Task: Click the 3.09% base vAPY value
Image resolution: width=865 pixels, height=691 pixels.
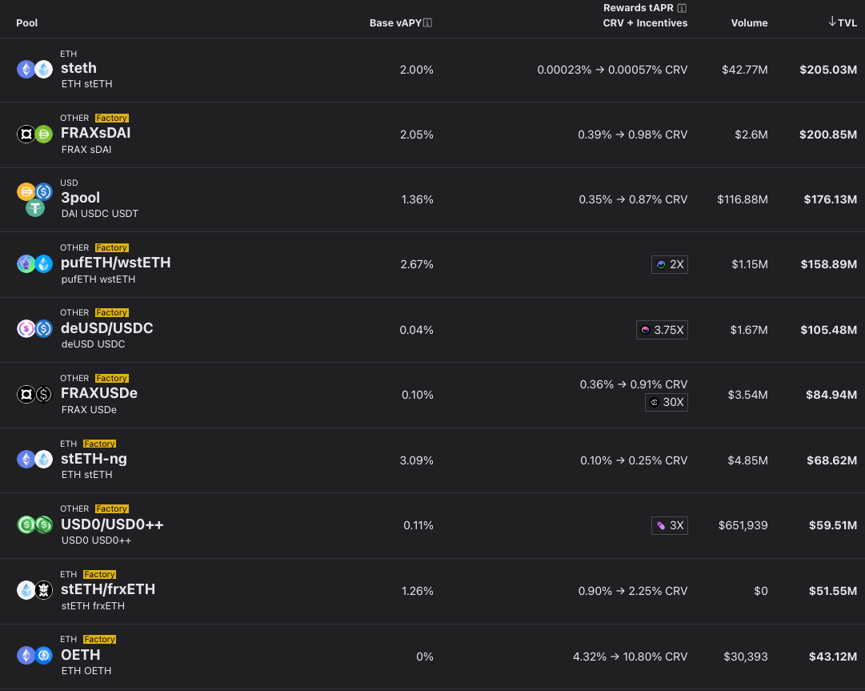Action: [417, 460]
